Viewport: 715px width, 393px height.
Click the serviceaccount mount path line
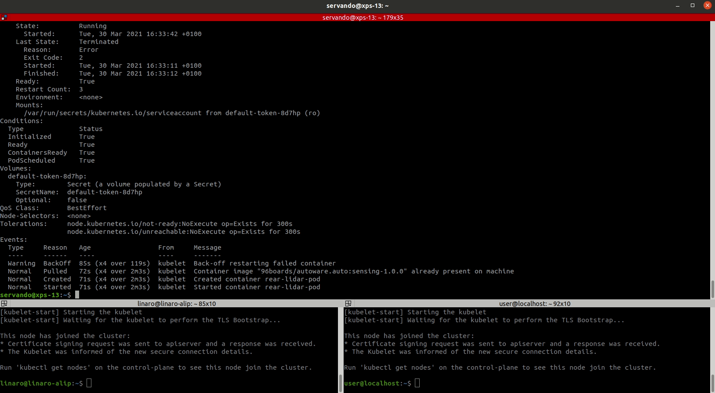(x=172, y=113)
